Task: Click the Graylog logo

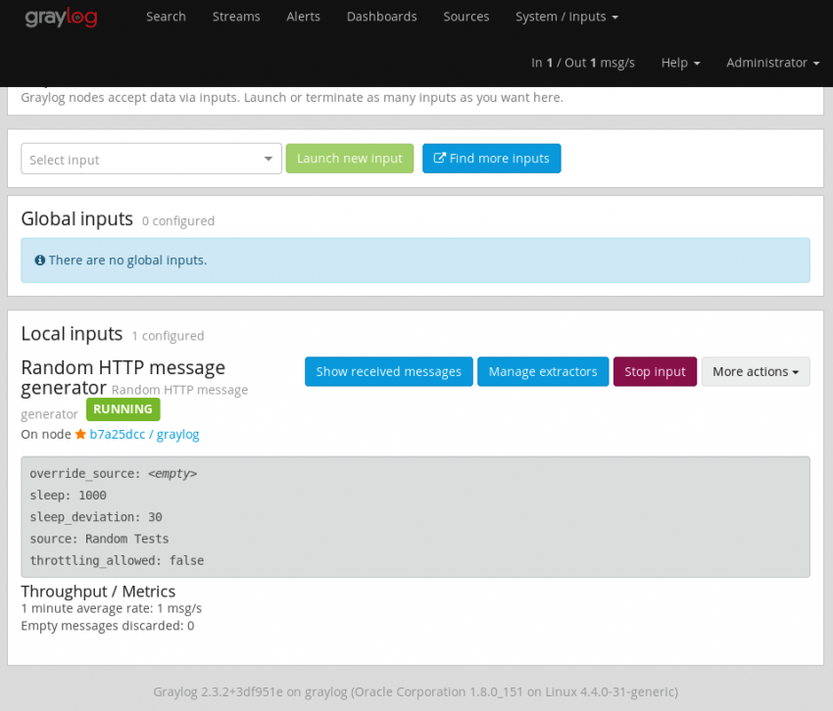Action: 61,17
